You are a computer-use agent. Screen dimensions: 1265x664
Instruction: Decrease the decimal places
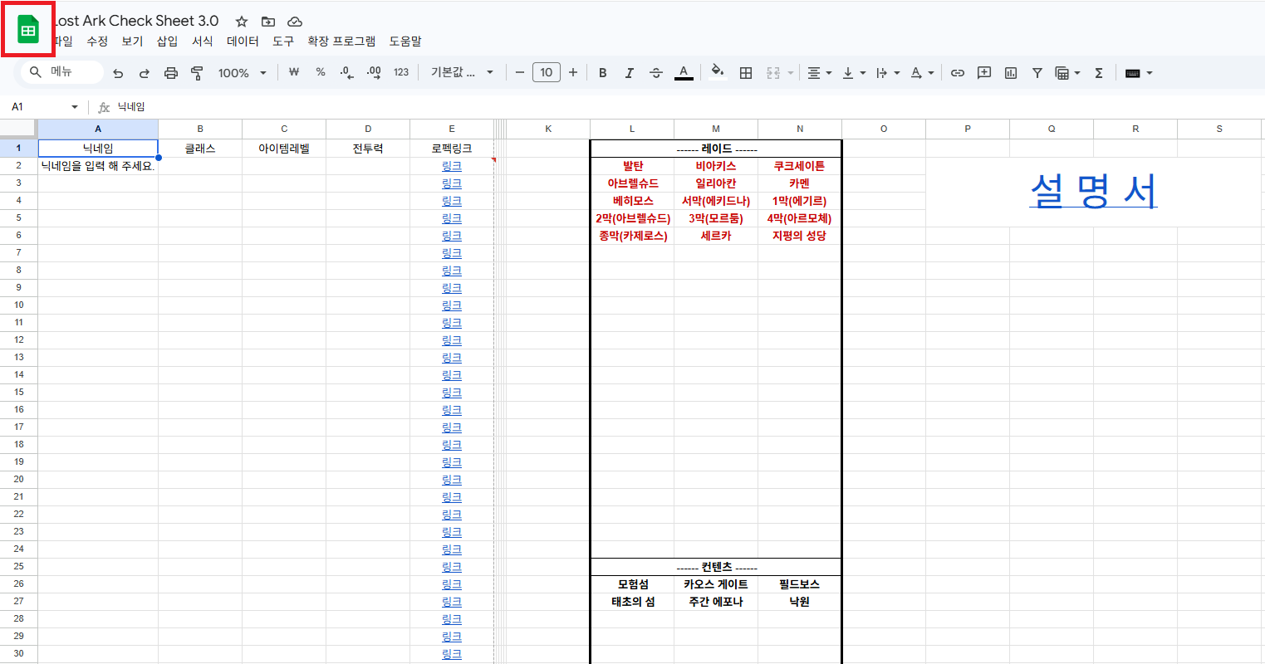click(347, 73)
